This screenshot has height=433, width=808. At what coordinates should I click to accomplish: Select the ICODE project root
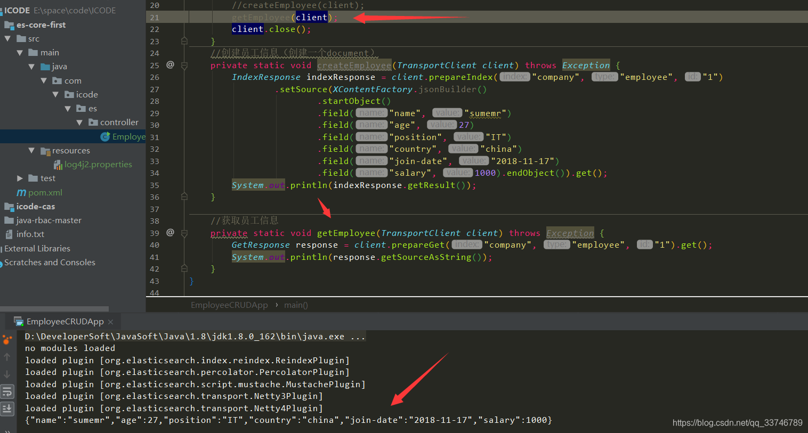tap(17, 10)
